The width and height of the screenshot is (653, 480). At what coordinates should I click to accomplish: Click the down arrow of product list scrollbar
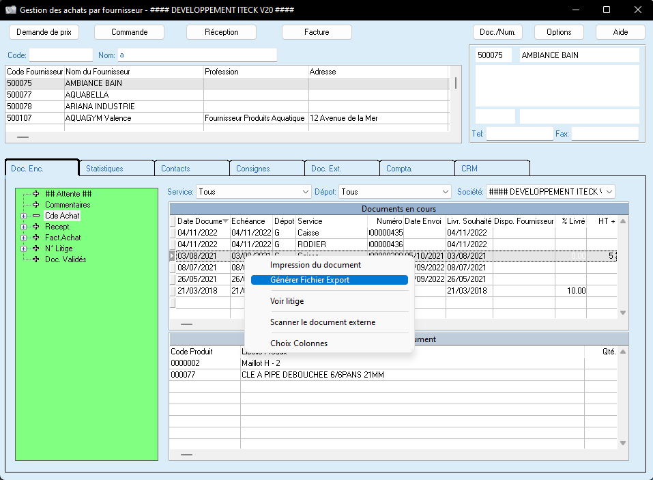pyautogui.click(x=623, y=443)
